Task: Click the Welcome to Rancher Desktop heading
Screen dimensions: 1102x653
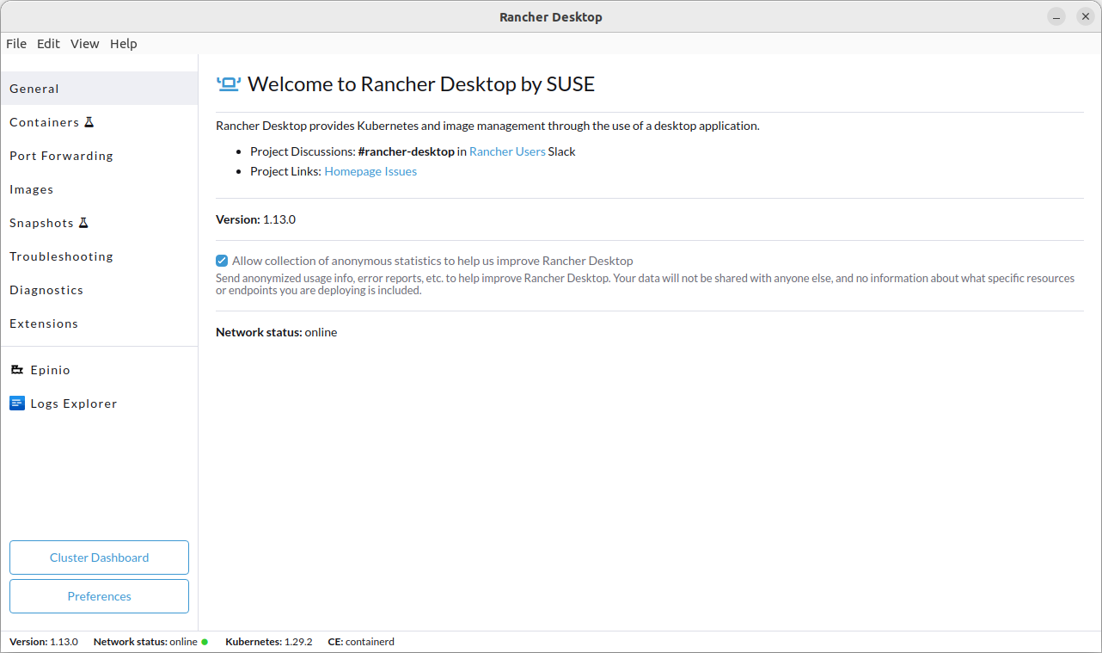Action: click(421, 83)
